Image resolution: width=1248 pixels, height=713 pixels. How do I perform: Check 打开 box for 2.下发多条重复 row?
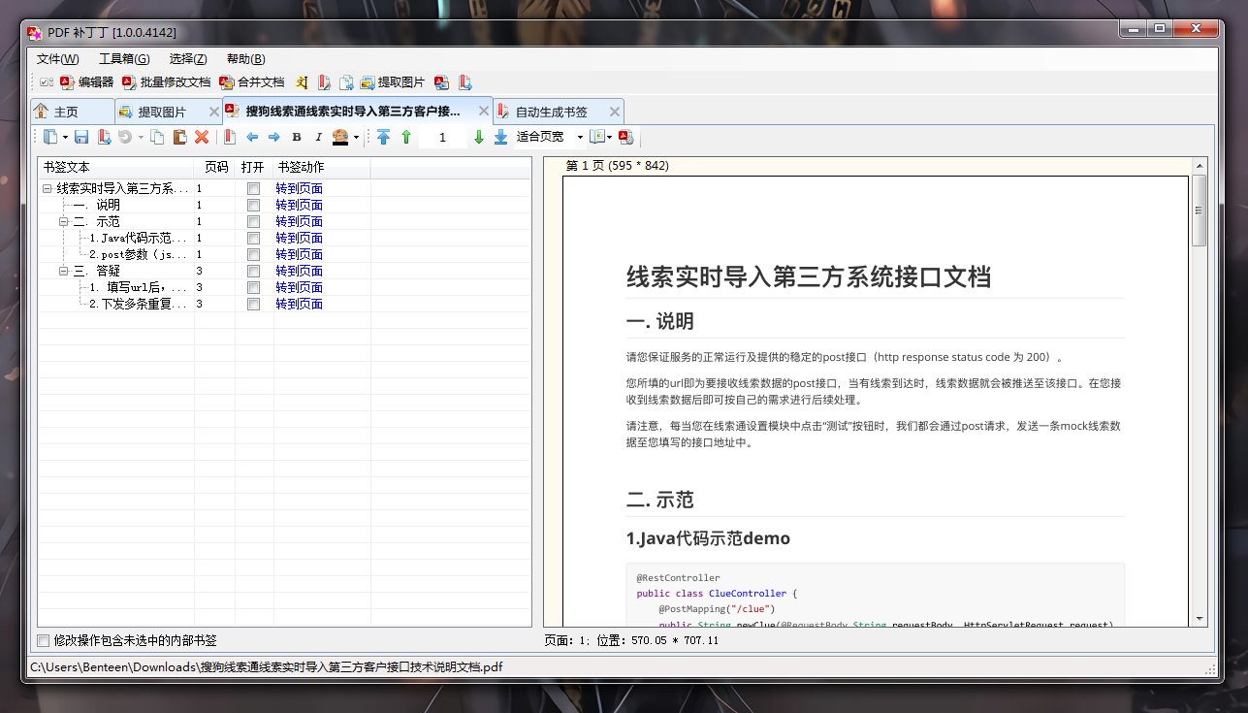pyautogui.click(x=253, y=304)
